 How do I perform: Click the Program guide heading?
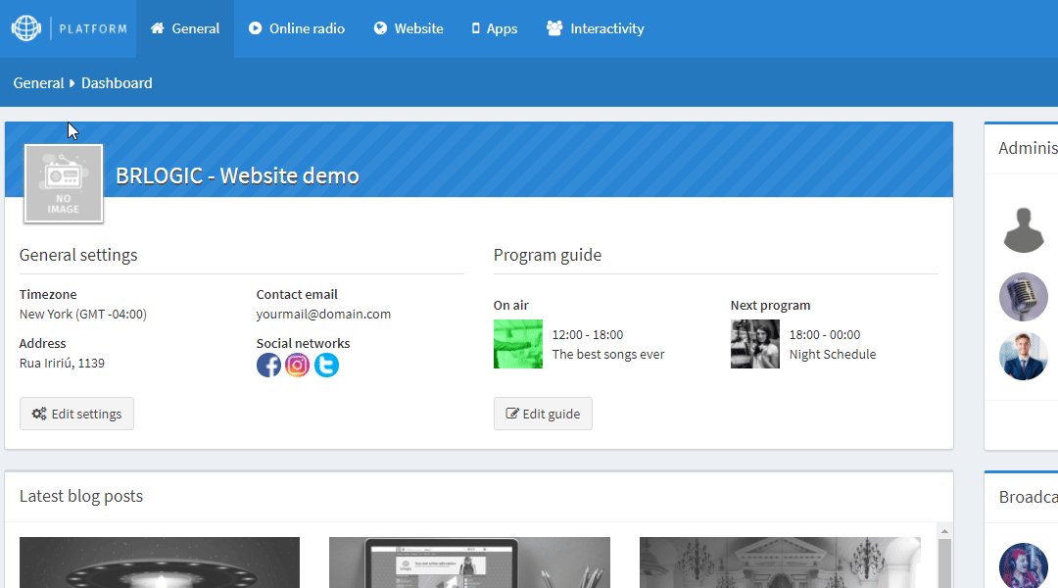pyautogui.click(x=548, y=255)
